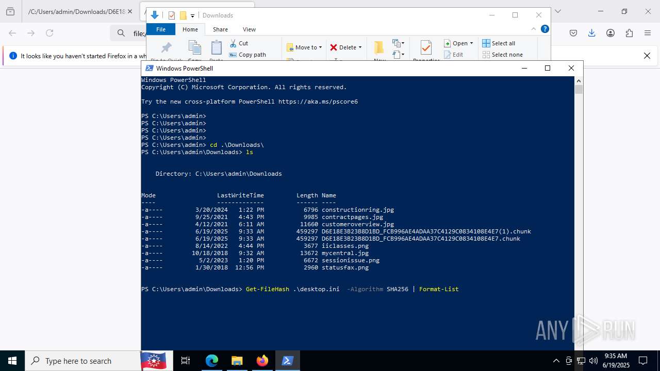Click the Get-FileHash command text
Screen dimensions: 660x371
coord(268,289)
